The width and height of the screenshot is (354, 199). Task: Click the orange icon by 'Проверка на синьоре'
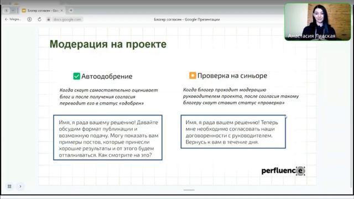pos(192,75)
